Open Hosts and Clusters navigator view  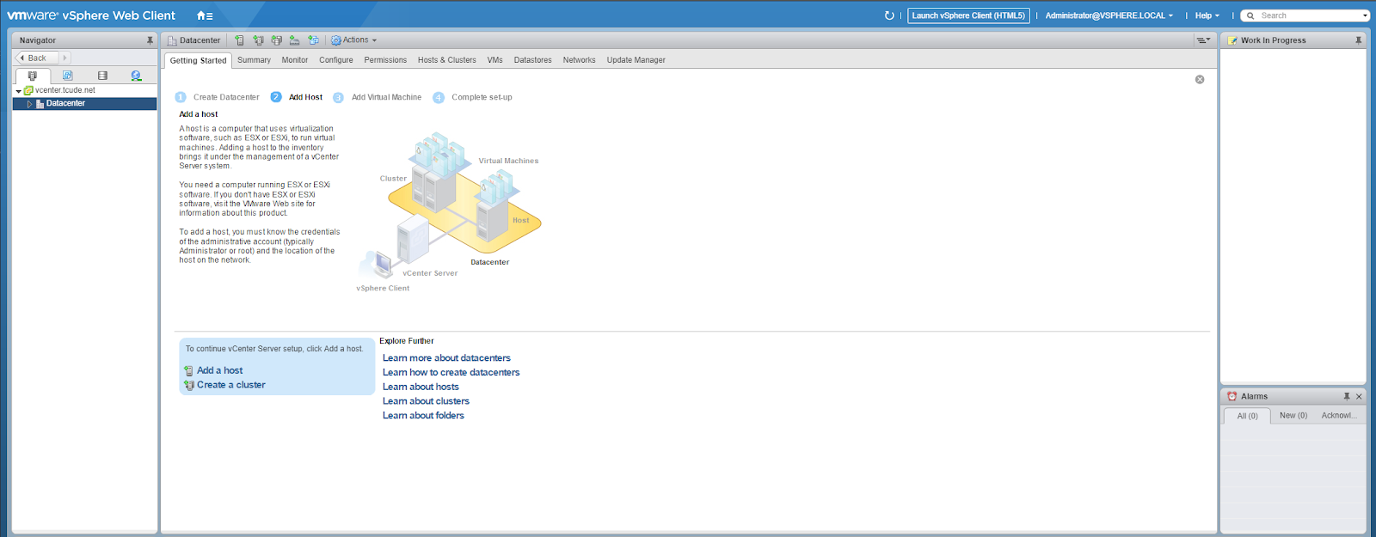coord(33,76)
